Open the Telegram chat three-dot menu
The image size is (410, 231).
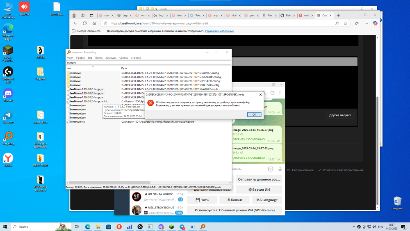280,93
